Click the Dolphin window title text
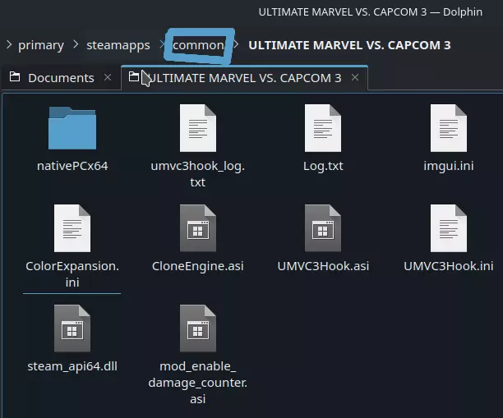Viewport: 503px width, 418px height. [x=371, y=11]
